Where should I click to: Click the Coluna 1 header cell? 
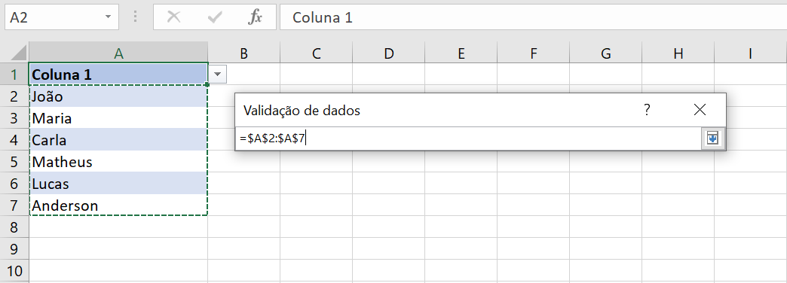coord(118,75)
